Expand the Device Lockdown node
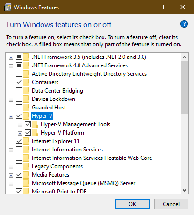Image resolution: width=194 pixels, height=215 pixels. coord(11,100)
